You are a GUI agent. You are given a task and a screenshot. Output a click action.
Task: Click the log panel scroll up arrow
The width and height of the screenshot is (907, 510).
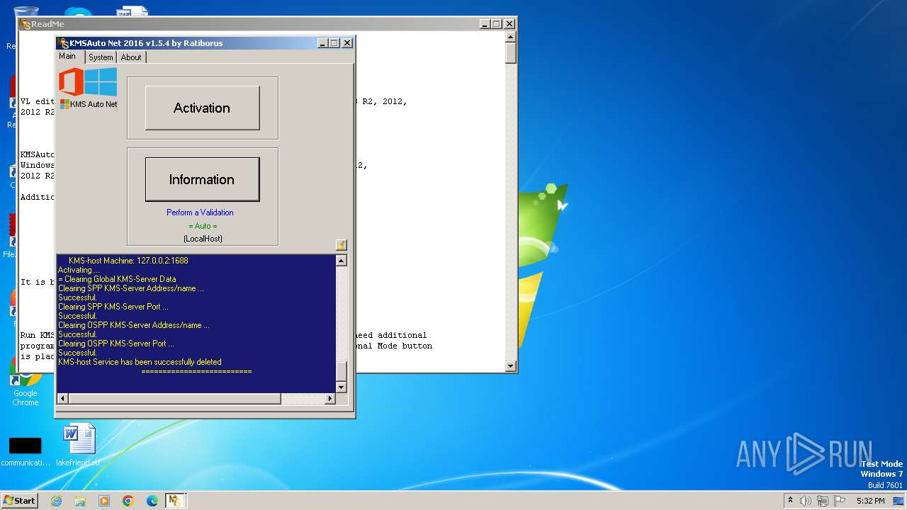click(x=342, y=261)
